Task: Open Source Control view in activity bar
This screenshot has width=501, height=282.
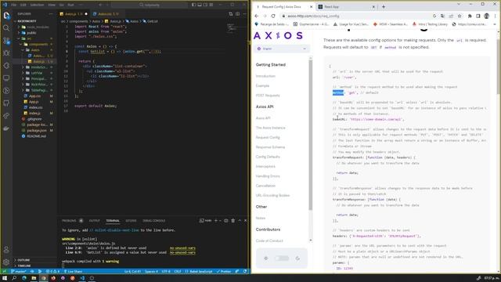Action: point(6,41)
